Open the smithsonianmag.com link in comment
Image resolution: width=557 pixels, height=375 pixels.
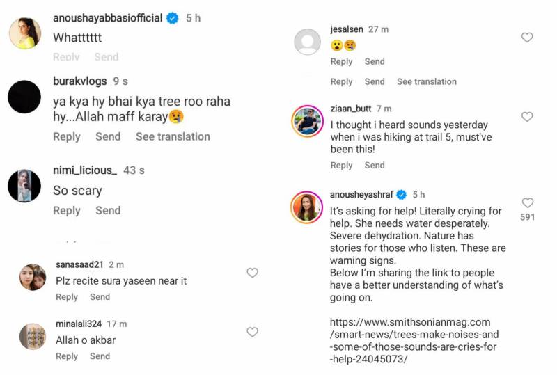tap(410, 340)
